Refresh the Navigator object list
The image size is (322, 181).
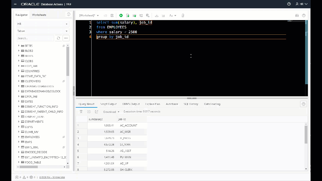pos(58,38)
